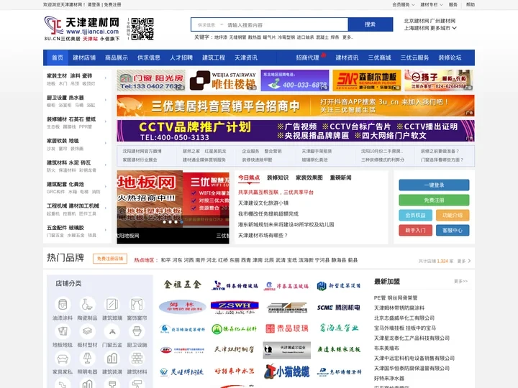Open the 照明电器 lamp category icon
Viewport: 518px width, 388px height.
[x=87, y=359]
